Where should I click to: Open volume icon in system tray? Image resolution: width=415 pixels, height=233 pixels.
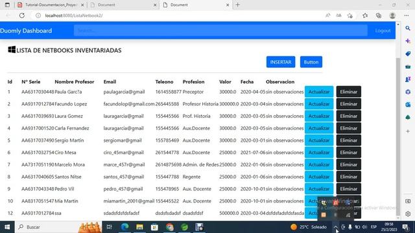[x=364, y=227]
